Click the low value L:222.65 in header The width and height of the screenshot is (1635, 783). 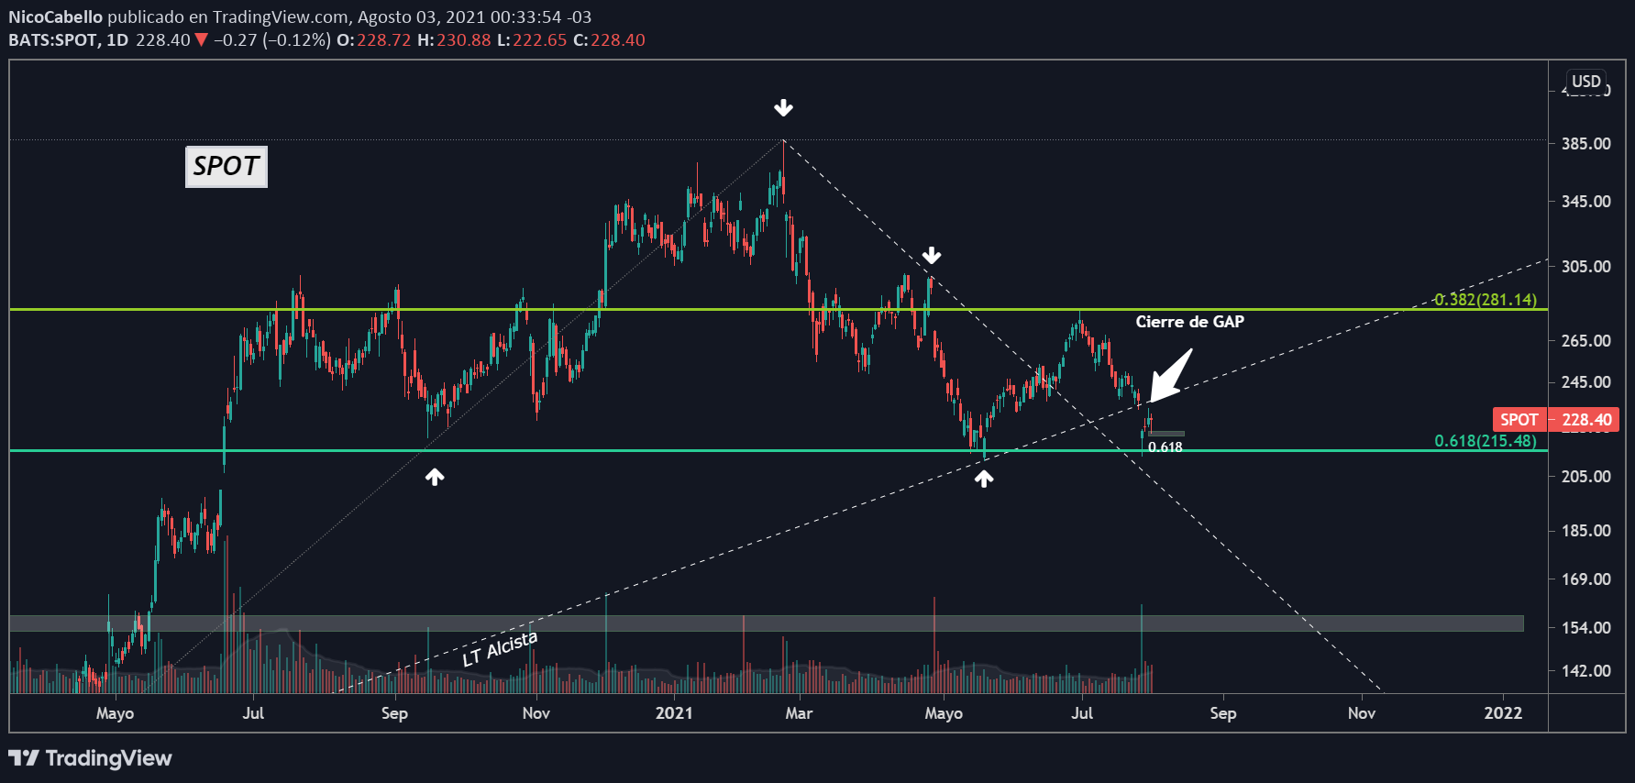click(x=532, y=40)
